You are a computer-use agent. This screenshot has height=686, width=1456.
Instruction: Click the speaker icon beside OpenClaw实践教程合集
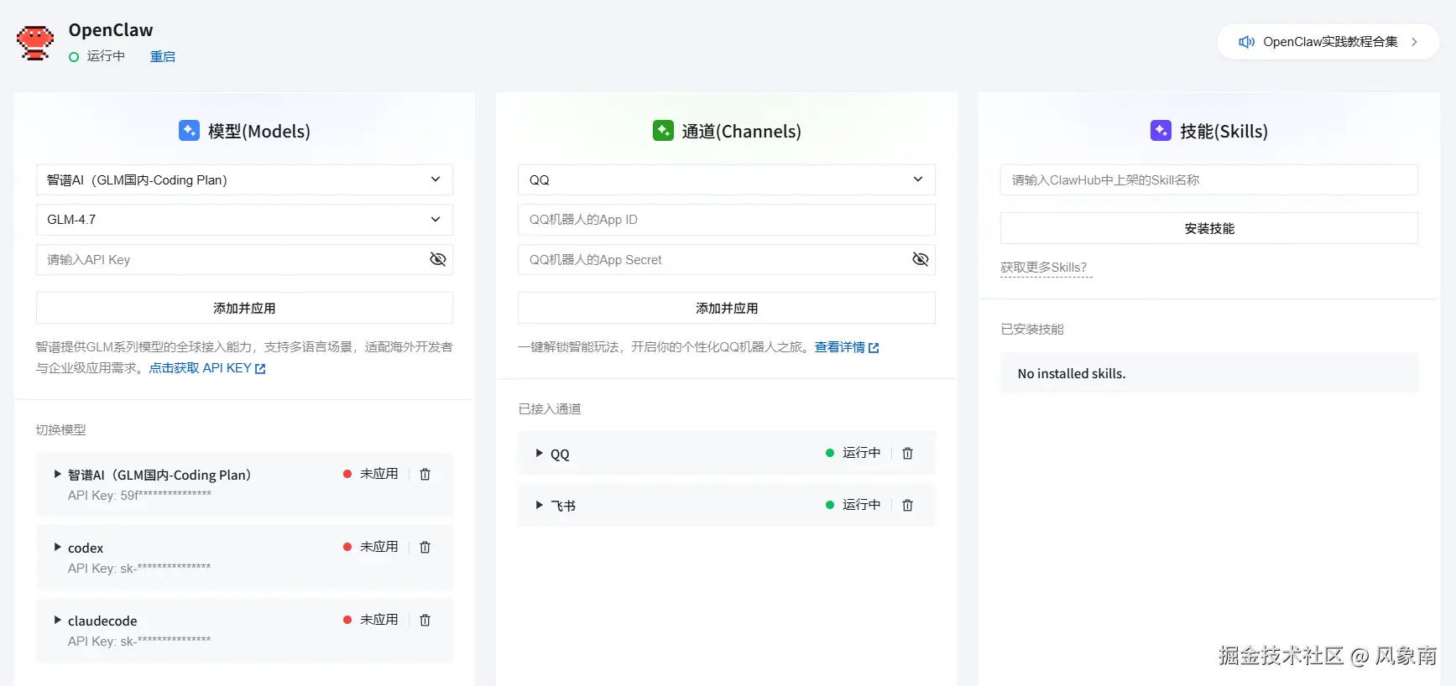(x=1247, y=42)
